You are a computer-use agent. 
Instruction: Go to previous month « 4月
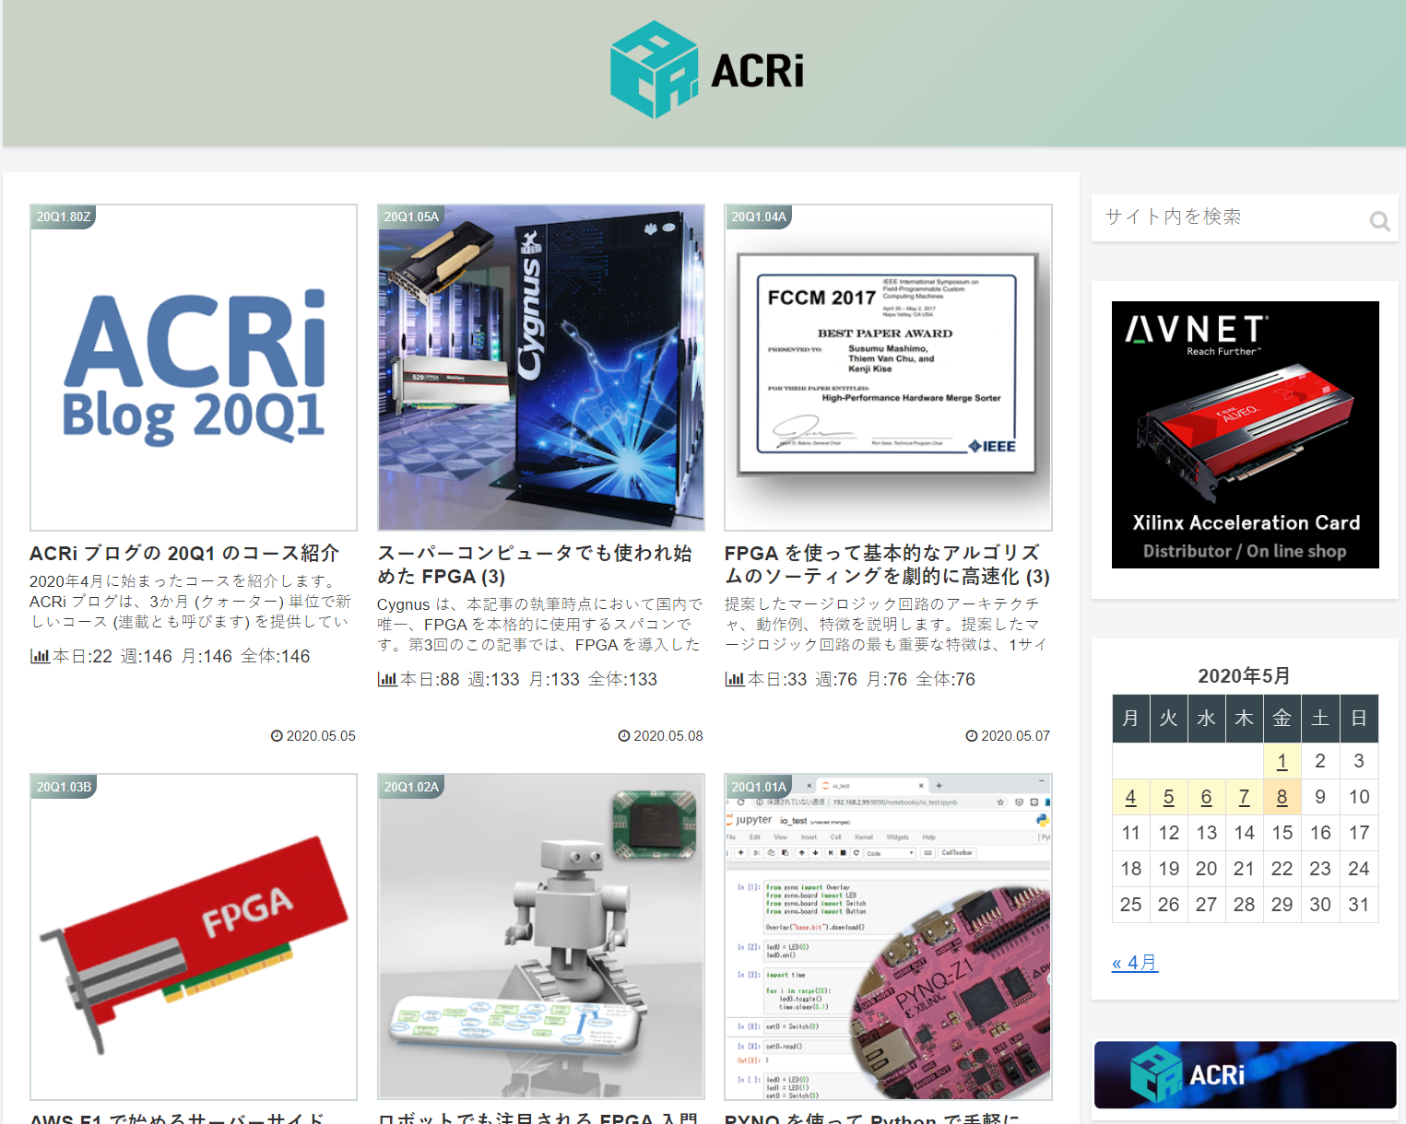[1134, 963]
